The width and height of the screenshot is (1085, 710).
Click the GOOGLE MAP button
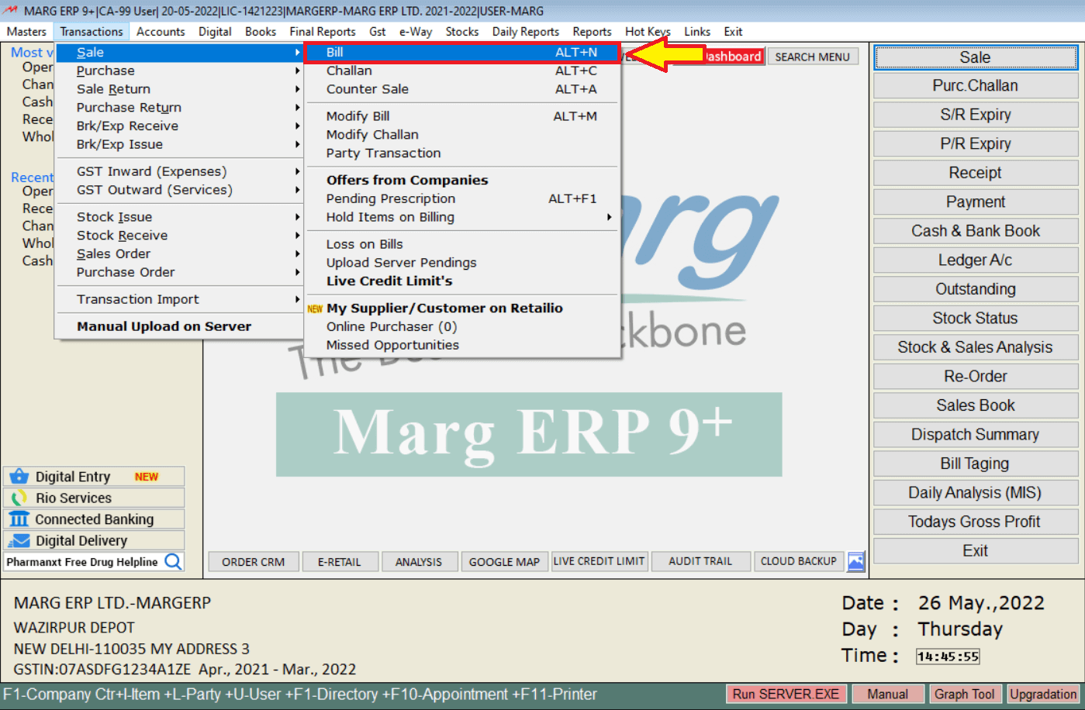(504, 562)
